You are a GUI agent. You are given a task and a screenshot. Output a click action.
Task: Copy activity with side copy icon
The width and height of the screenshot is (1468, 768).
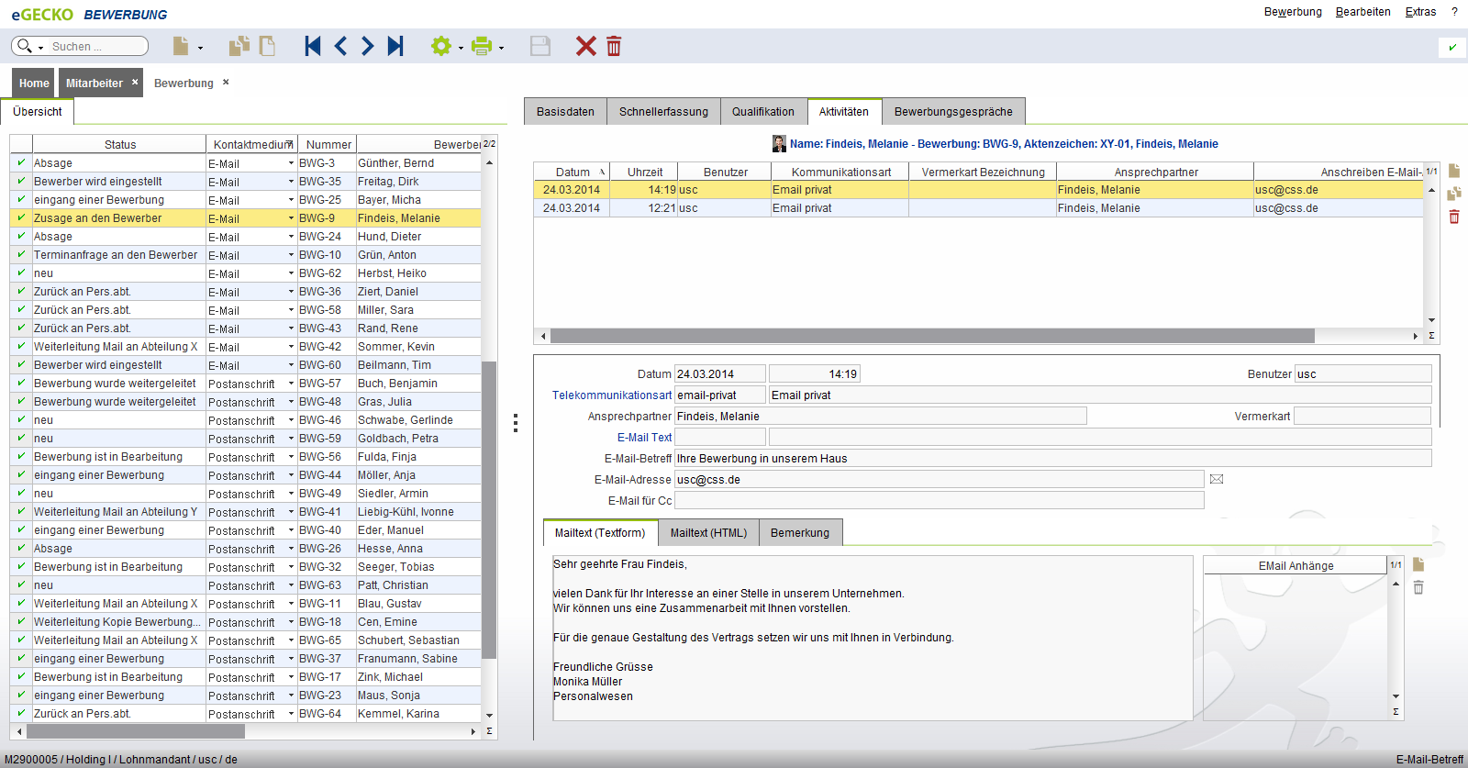1454,194
